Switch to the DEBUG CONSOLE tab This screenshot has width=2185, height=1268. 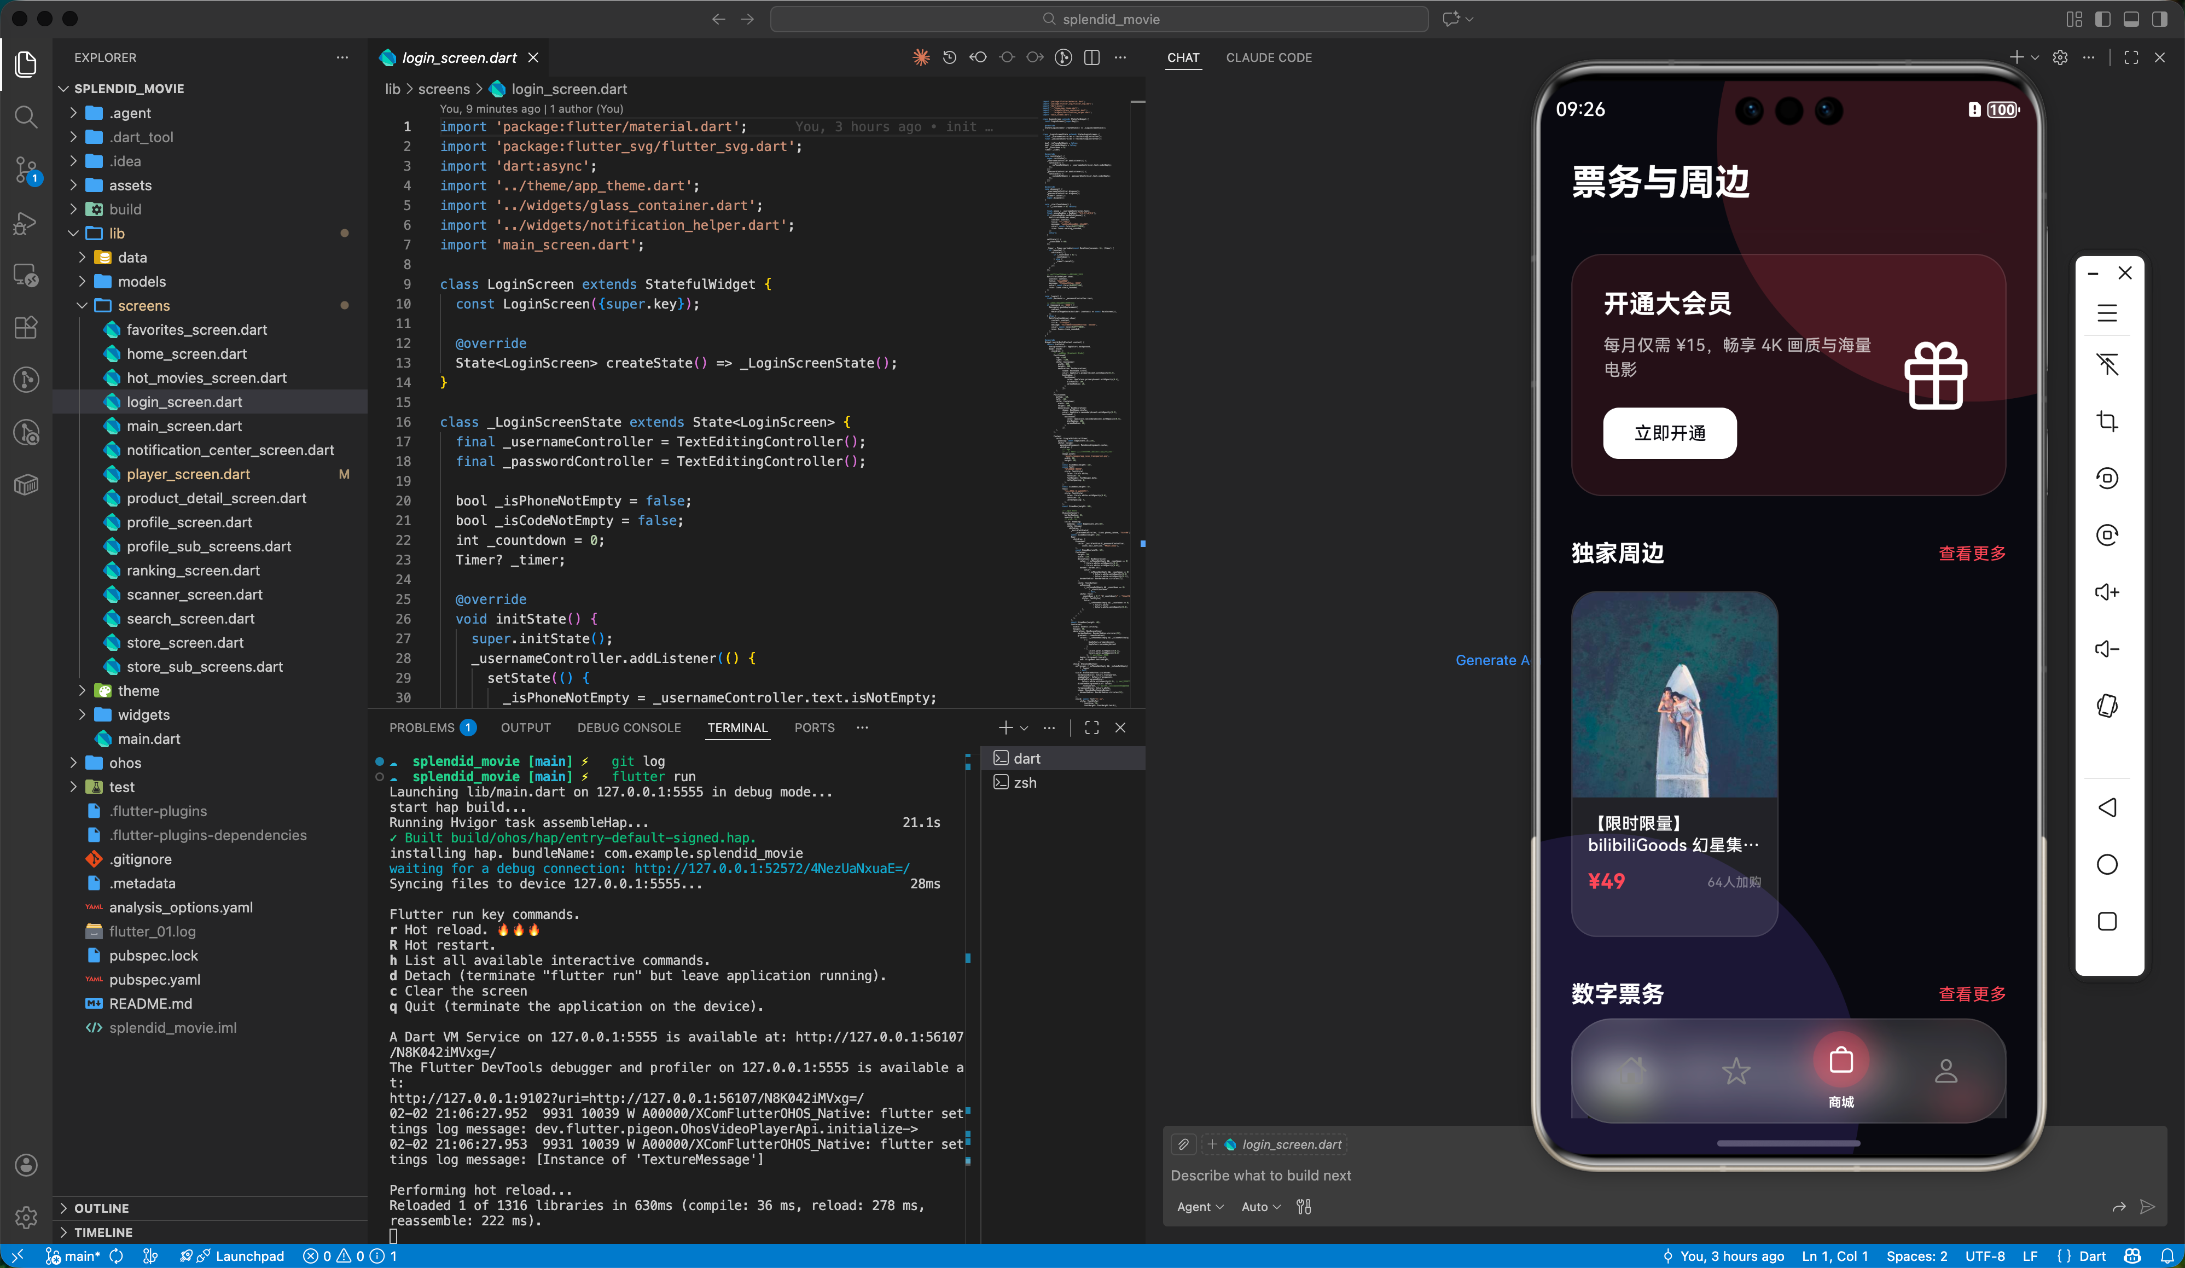tap(629, 728)
